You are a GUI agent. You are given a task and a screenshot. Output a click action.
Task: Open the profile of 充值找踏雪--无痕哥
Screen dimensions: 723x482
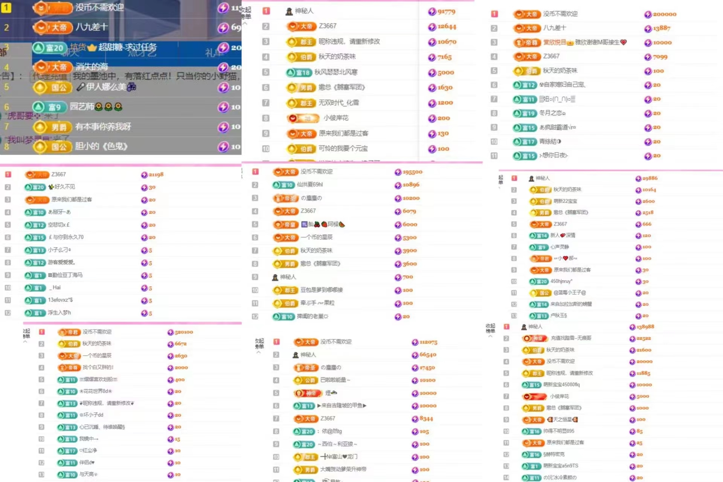(x=571, y=338)
